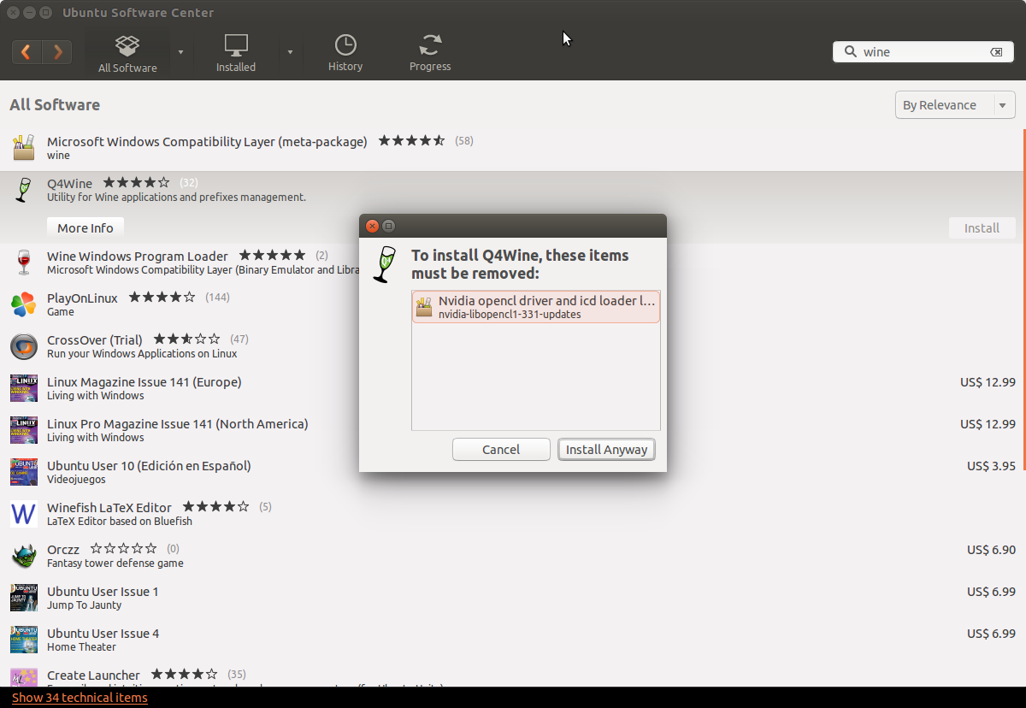Close the Q4Wine removal dialog
Screen dimensions: 1026x708
372,227
